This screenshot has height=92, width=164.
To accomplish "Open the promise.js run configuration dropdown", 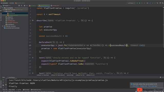I will (x=131, y=3).
